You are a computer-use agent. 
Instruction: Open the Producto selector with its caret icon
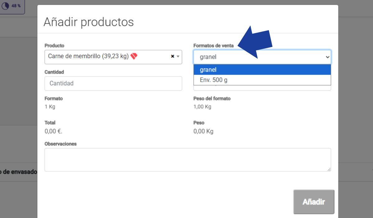[x=177, y=57]
